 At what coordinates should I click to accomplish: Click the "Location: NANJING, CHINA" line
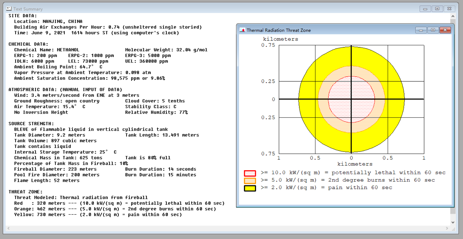tap(48, 22)
